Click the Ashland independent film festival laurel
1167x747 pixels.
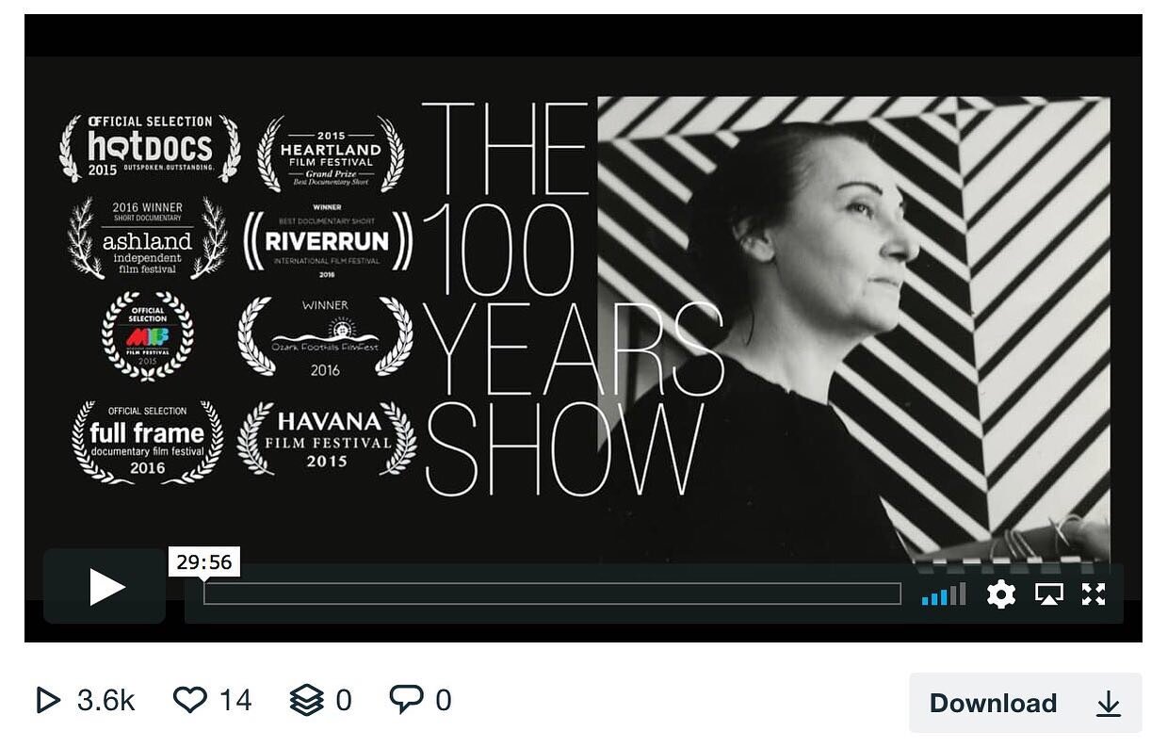(x=148, y=238)
